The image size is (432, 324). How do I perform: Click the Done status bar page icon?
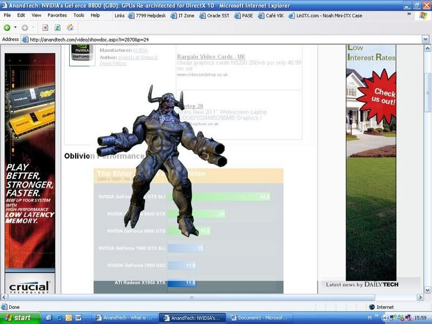(x=4, y=307)
